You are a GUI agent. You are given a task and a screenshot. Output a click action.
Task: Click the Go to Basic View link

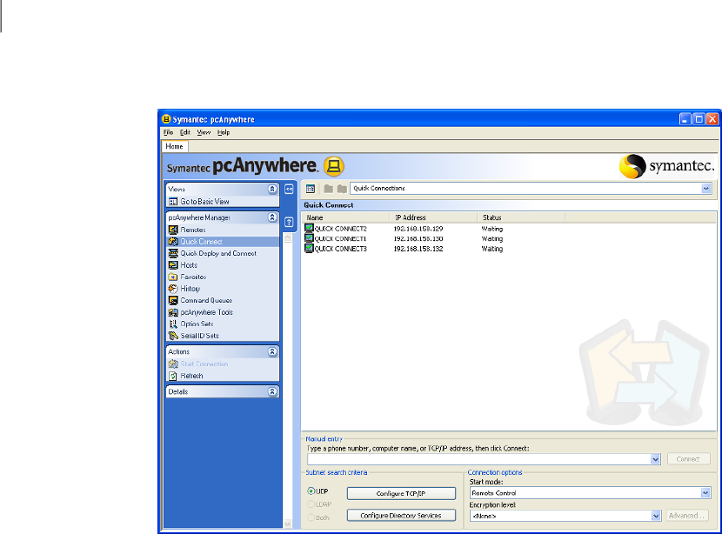click(x=204, y=202)
